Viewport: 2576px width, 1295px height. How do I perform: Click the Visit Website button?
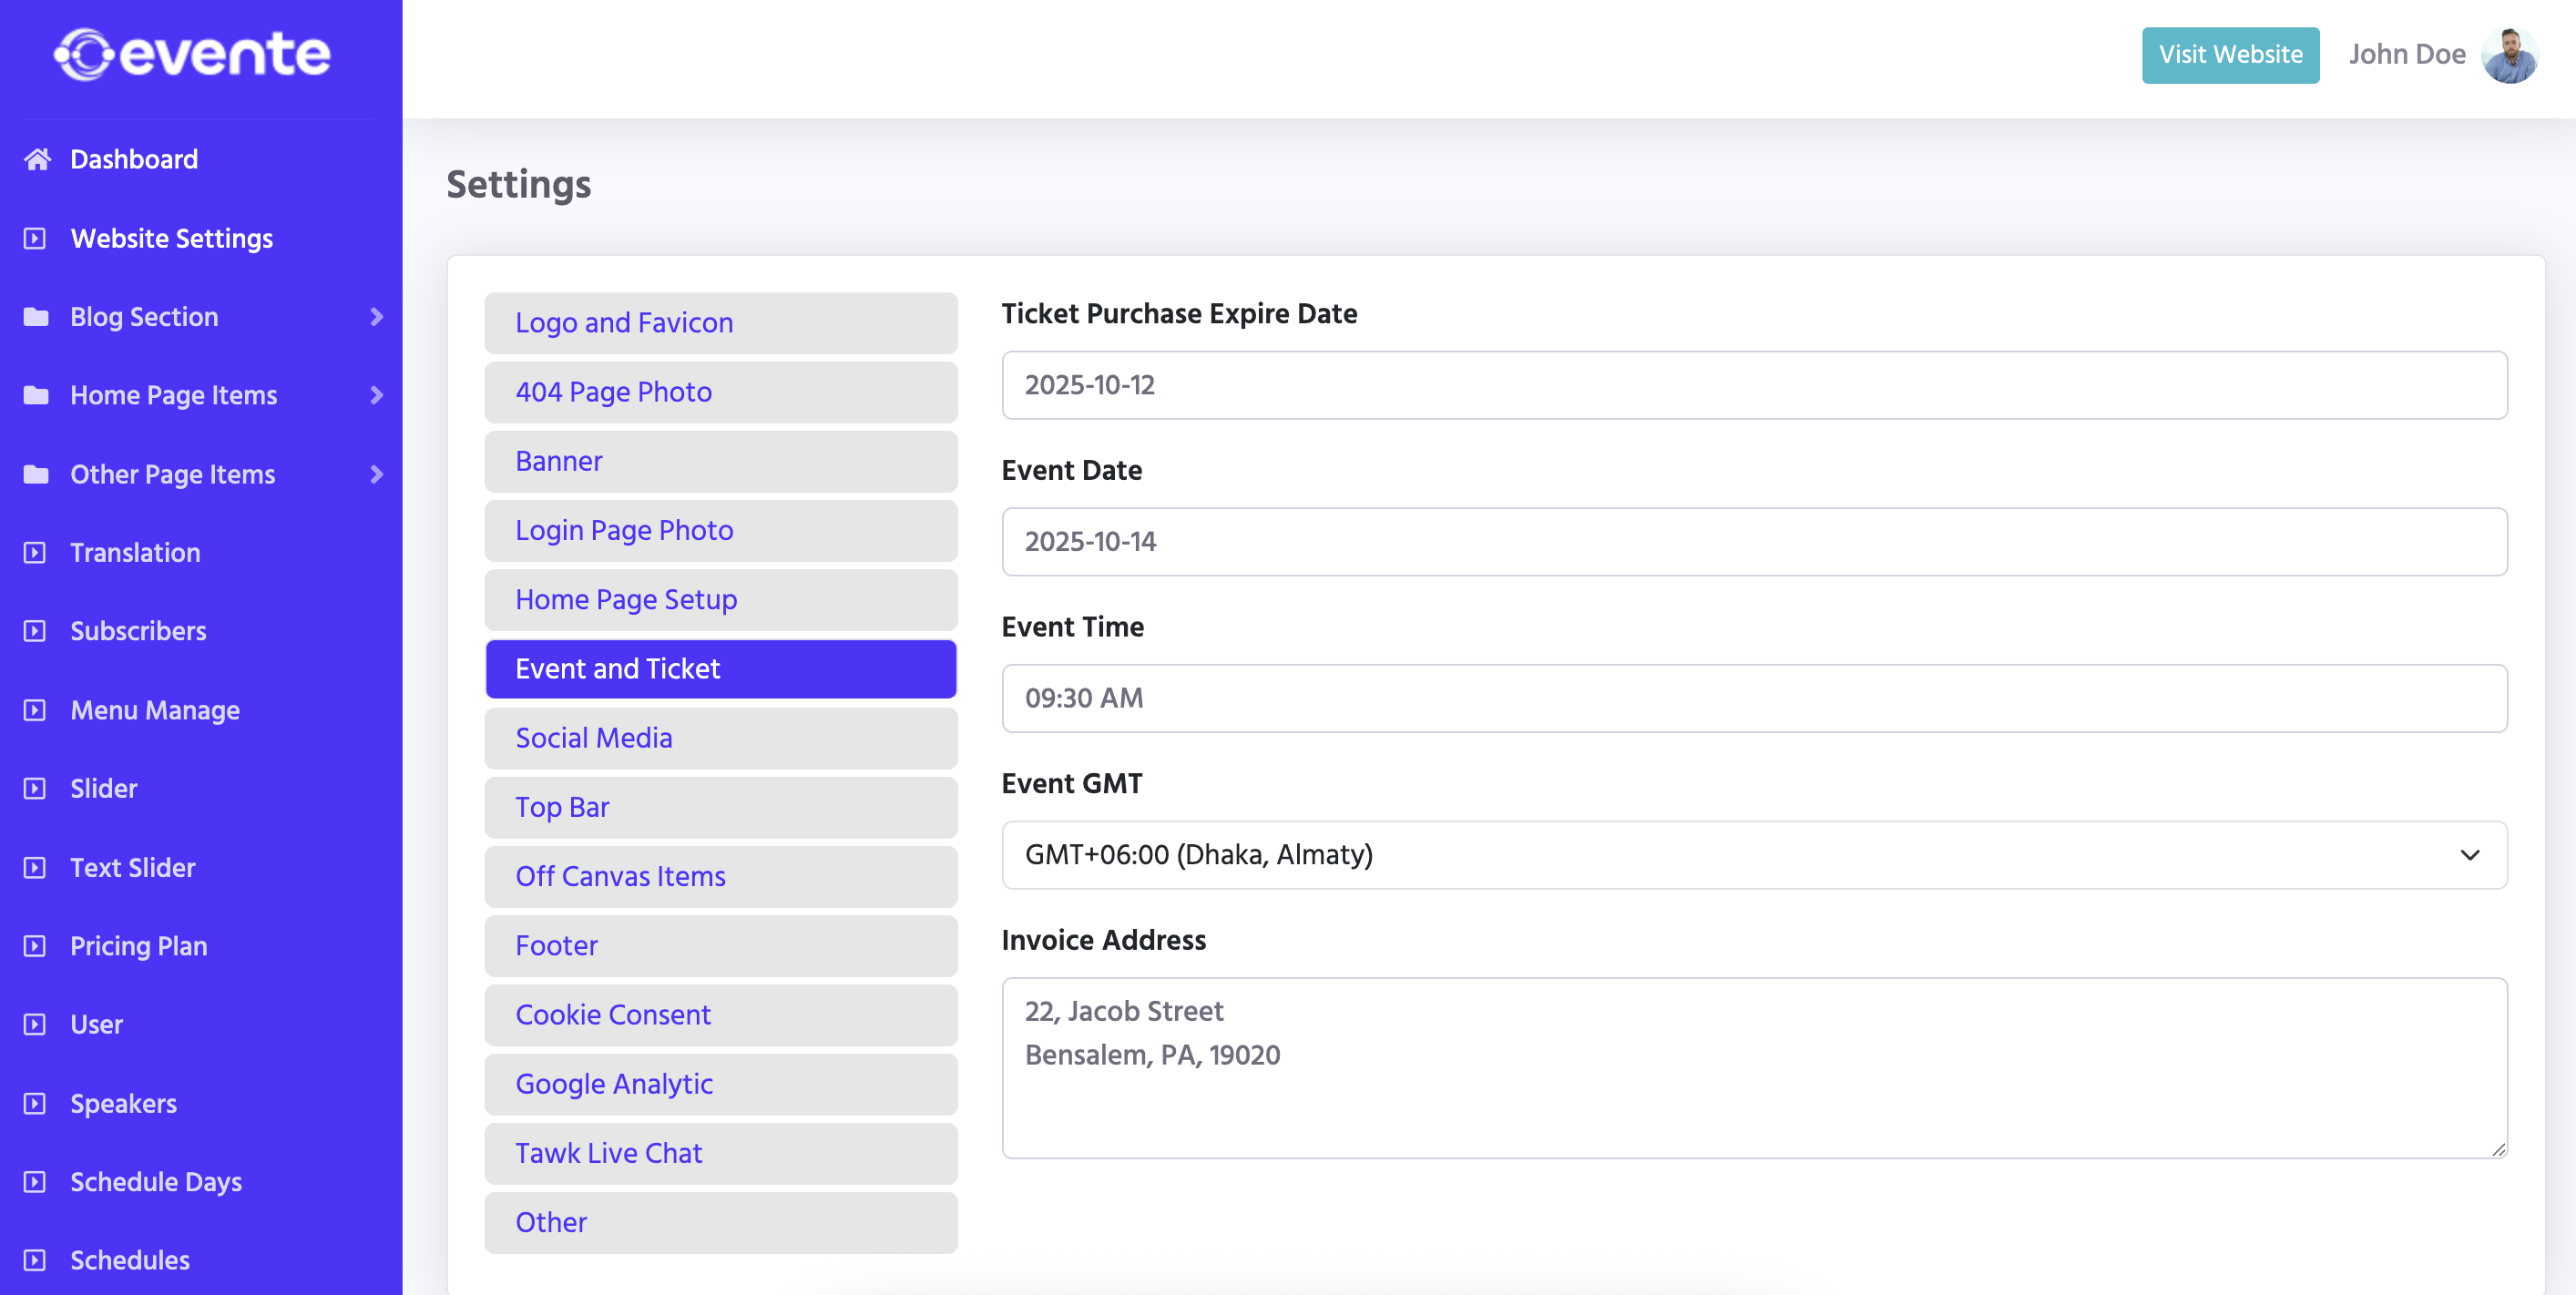point(2231,55)
